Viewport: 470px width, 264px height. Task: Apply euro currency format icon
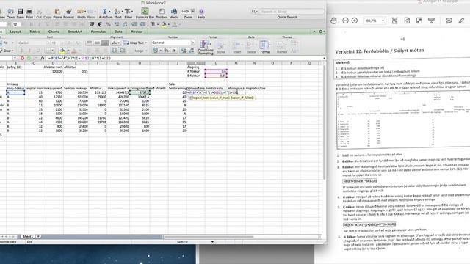(x=100, y=24)
